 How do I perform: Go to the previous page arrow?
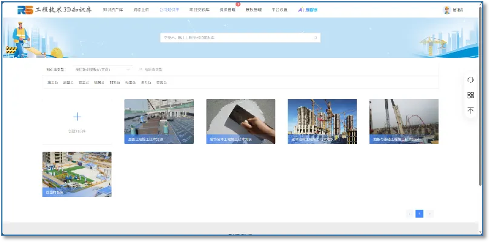point(410,213)
